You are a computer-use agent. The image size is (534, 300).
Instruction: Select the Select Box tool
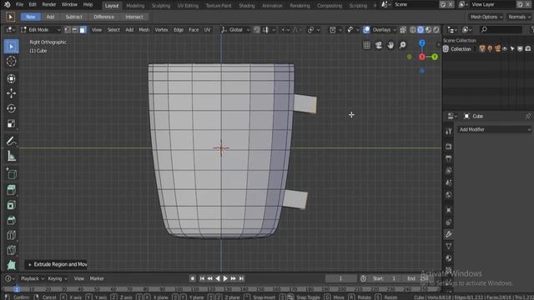point(11,47)
